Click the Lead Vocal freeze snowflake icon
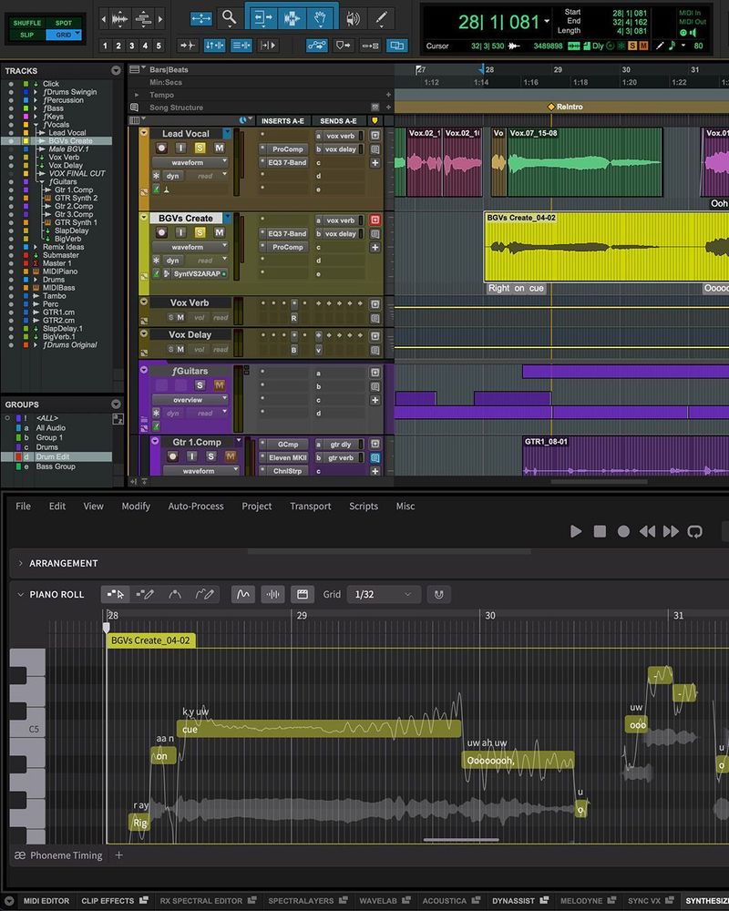 (157, 176)
